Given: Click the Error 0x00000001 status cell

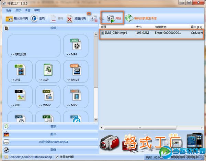Looking at the screenshot, I should (168, 33).
